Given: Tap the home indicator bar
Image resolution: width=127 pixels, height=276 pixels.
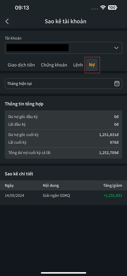Looking at the screenshot, I should pos(63,273).
